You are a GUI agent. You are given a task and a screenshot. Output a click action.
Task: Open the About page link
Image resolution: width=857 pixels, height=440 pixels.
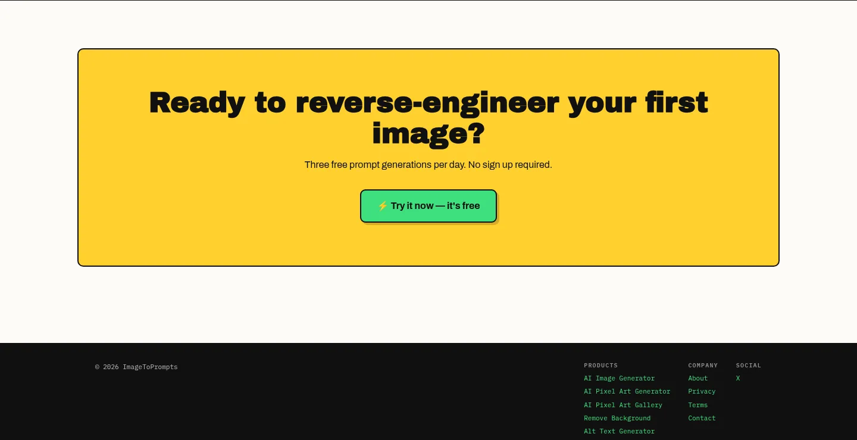tap(698, 378)
